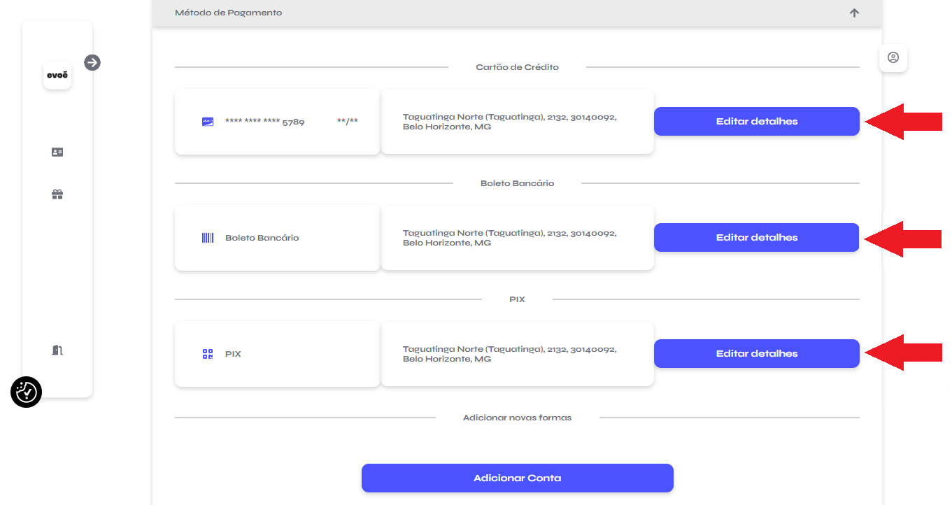The image size is (952, 505).
Task: Click the blue credit card icon
Action: point(208,122)
